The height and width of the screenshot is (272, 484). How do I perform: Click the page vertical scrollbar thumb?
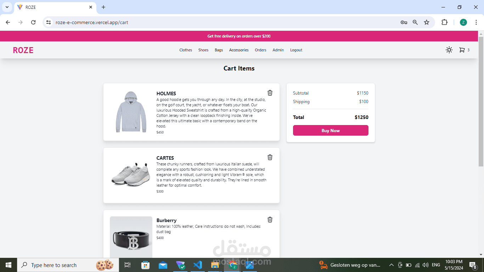tap(481, 101)
